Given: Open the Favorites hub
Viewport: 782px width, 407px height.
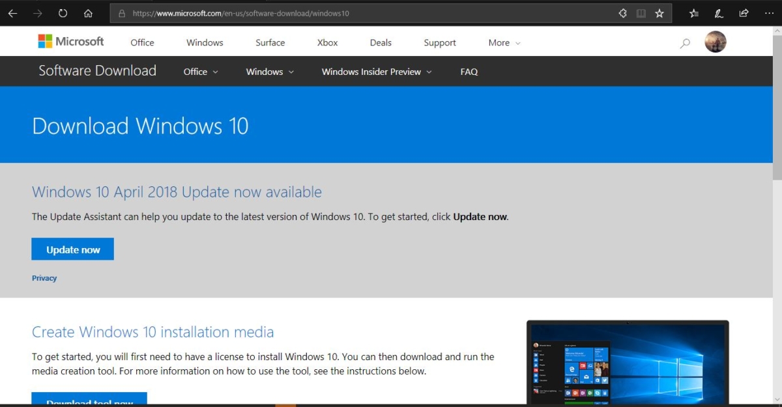Looking at the screenshot, I should [693, 13].
